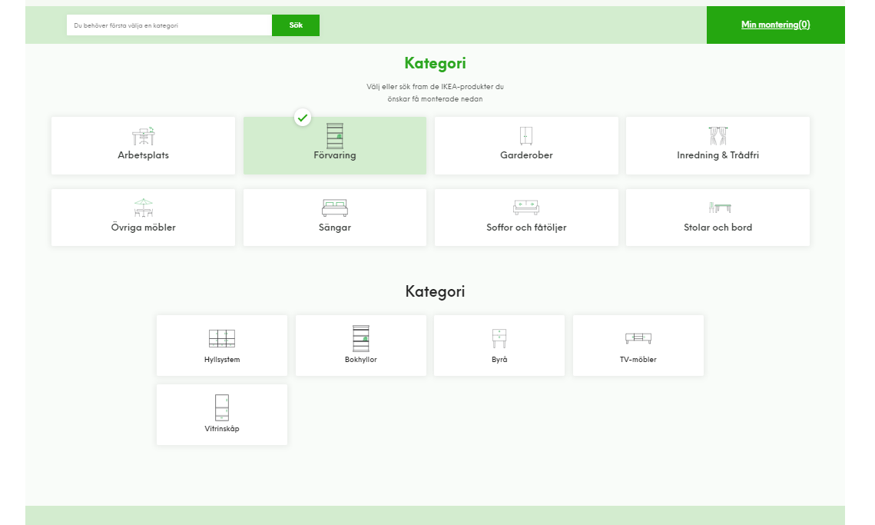Select the Garderober category label
The image size is (875, 525).
pos(526,155)
